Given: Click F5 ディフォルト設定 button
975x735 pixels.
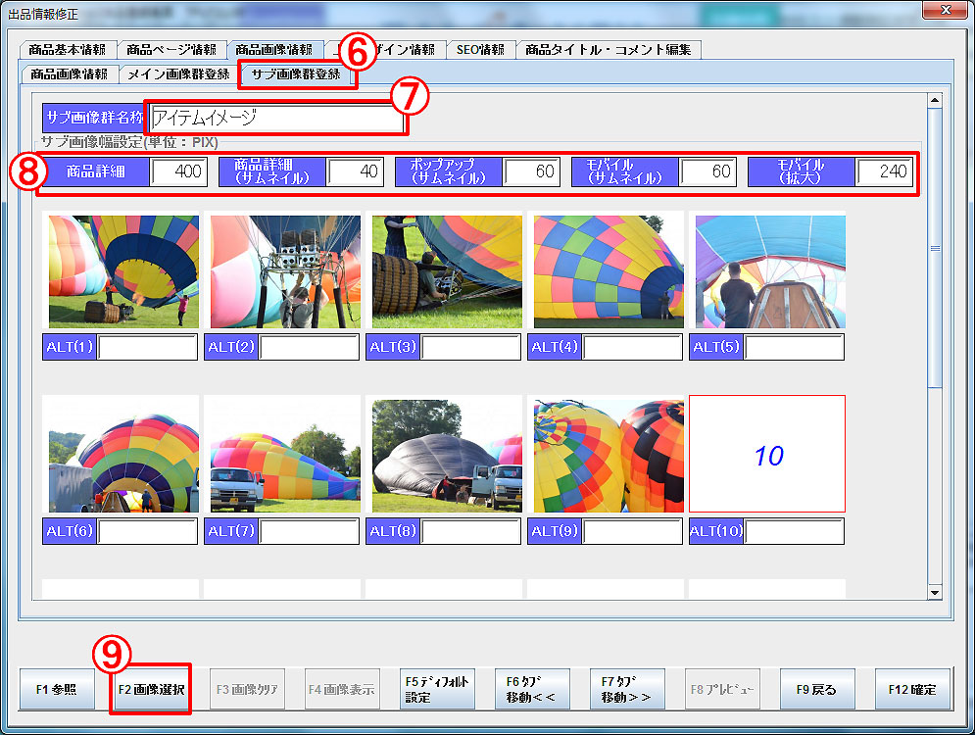Looking at the screenshot, I should point(439,689).
